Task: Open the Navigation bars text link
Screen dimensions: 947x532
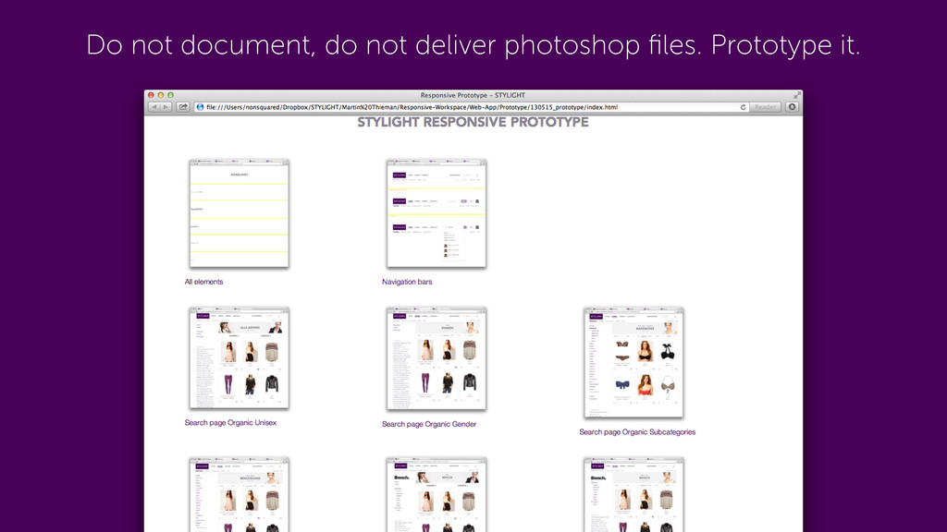Action: pyautogui.click(x=407, y=282)
